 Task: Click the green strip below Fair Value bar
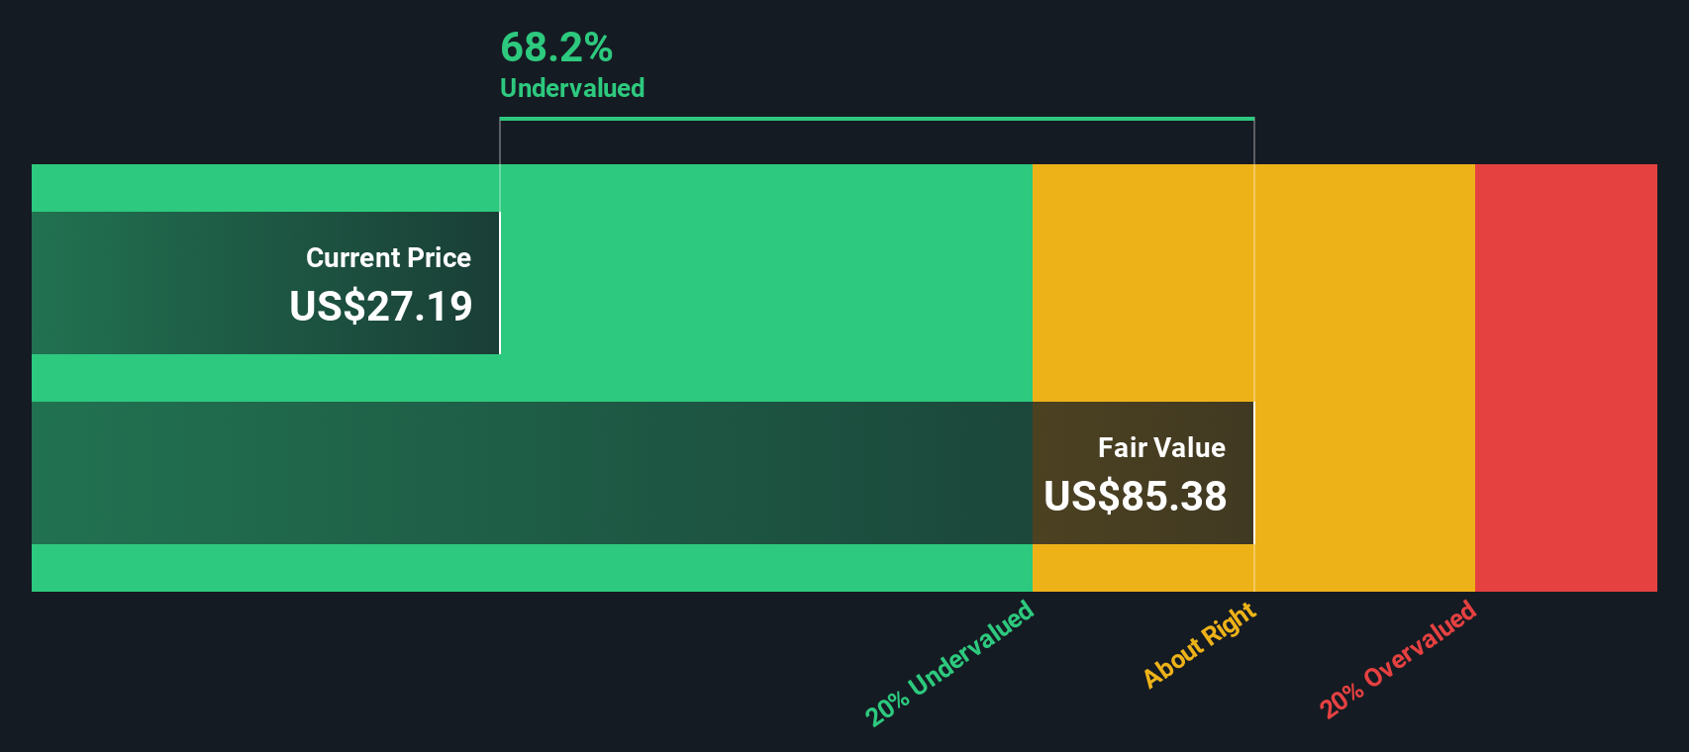(532, 568)
